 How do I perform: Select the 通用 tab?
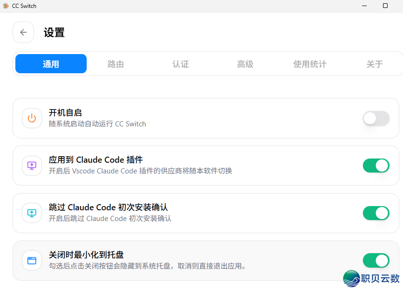click(51, 64)
